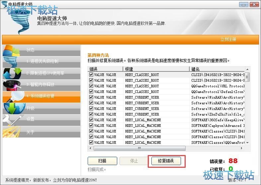Click the arrows icon for CPU limiting
The width and height of the screenshot is (261, 185).
coord(13,73)
